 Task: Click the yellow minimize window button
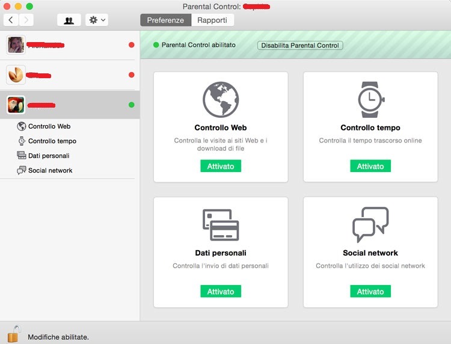coord(18,6)
